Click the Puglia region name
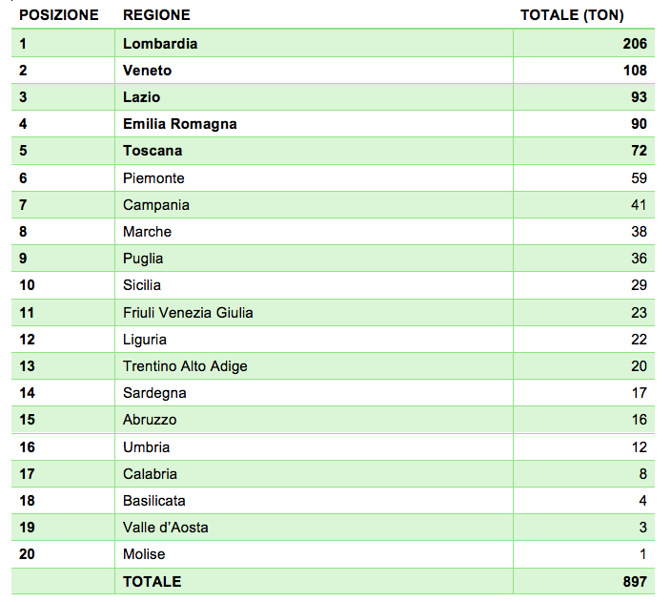The width and height of the screenshot is (671, 602). (143, 259)
